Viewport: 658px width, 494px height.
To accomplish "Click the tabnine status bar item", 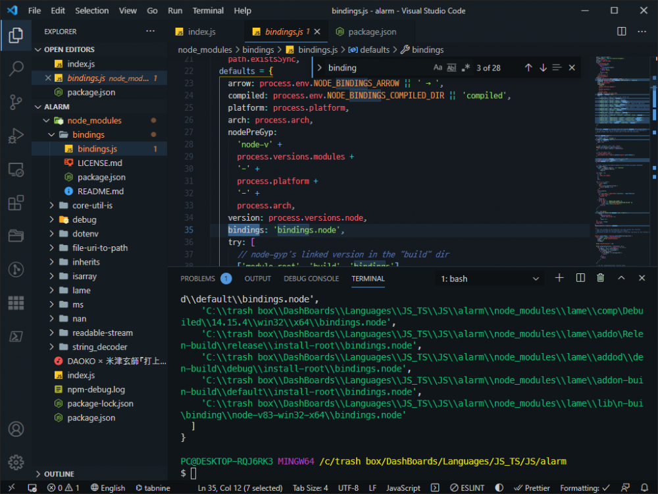I will [153, 487].
